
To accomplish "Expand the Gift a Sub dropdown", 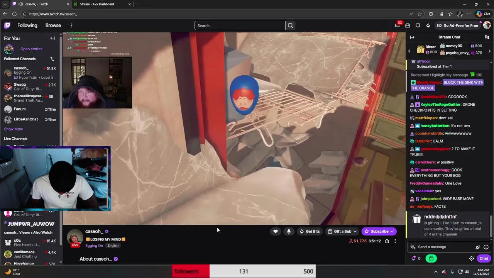I will pos(355,232).
